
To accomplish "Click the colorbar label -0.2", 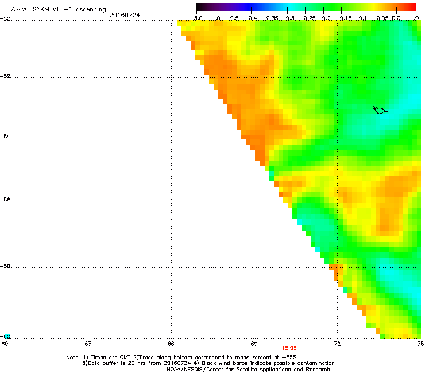I will pos(324,18).
